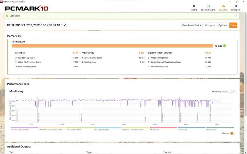Click the vertical scrollbar on the right
The image size is (247, 154).
[x=245, y=65]
